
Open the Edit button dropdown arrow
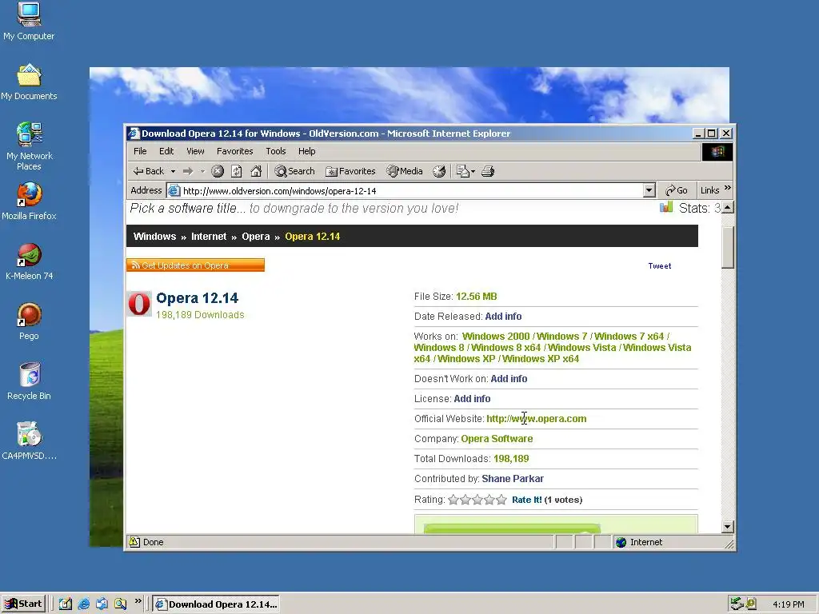click(x=473, y=171)
